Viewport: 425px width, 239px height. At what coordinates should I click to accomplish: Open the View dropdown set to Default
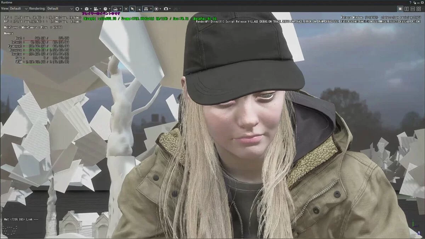point(18,8)
